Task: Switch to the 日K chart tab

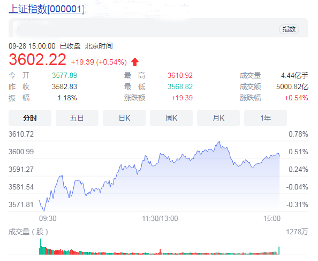Action: [124, 118]
